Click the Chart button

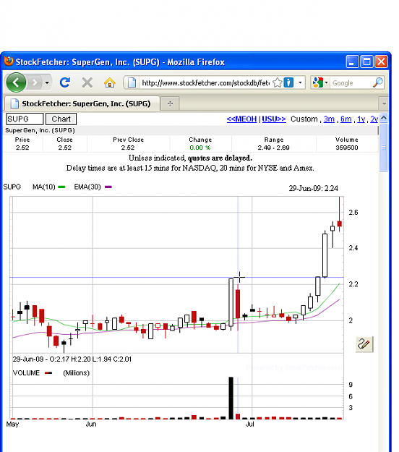(61, 119)
